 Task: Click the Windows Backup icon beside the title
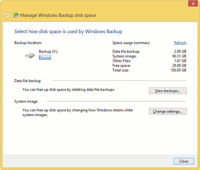tap(16, 15)
